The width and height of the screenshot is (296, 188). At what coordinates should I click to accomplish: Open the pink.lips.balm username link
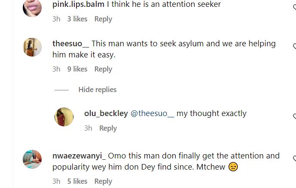(x=78, y=4)
